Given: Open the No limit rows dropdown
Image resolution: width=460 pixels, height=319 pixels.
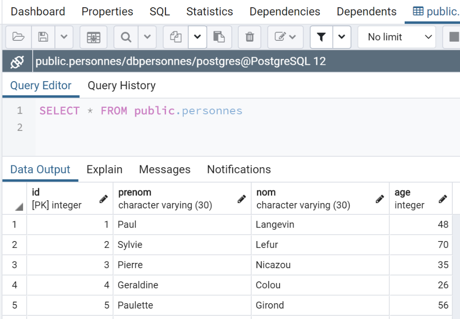Looking at the screenshot, I should coord(397,37).
